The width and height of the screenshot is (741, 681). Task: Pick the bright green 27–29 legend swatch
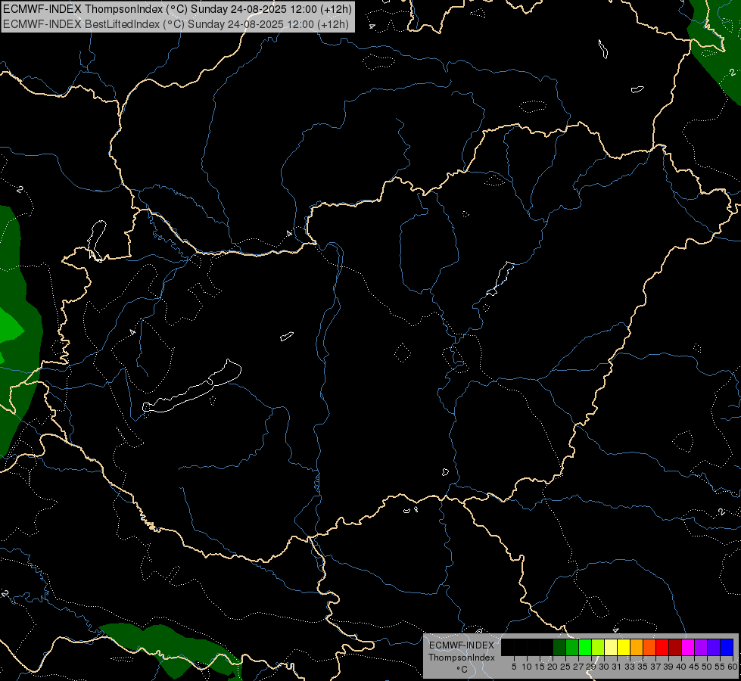click(x=585, y=647)
